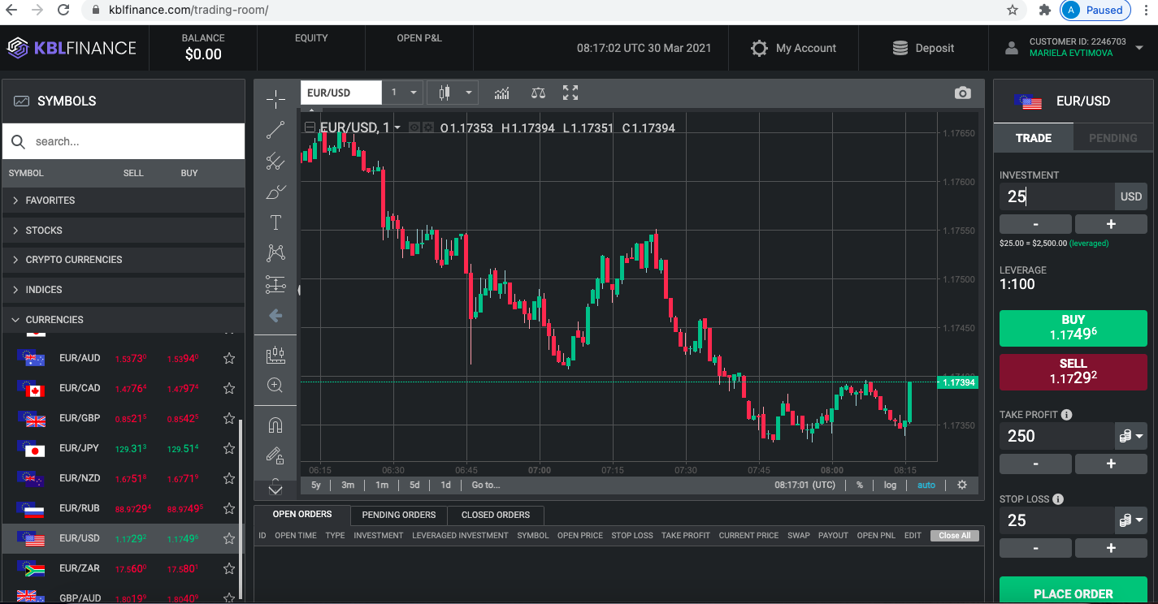1158x604 pixels.
Task: Click the chart symbol EUR/USD field
Action: pos(341,93)
